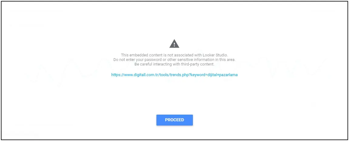Click the word 'password' in the warning
Screen dimensions: 349x141
click(x=153, y=59)
